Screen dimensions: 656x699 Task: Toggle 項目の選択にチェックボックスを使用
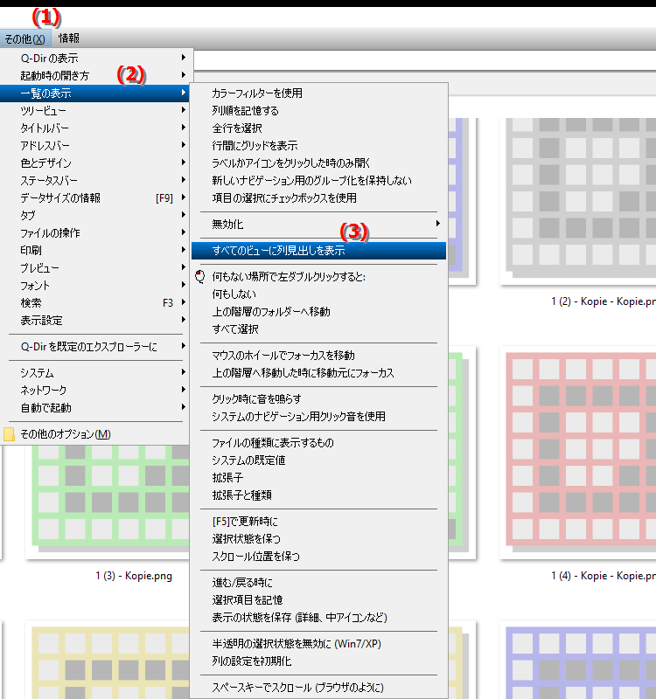point(318,197)
